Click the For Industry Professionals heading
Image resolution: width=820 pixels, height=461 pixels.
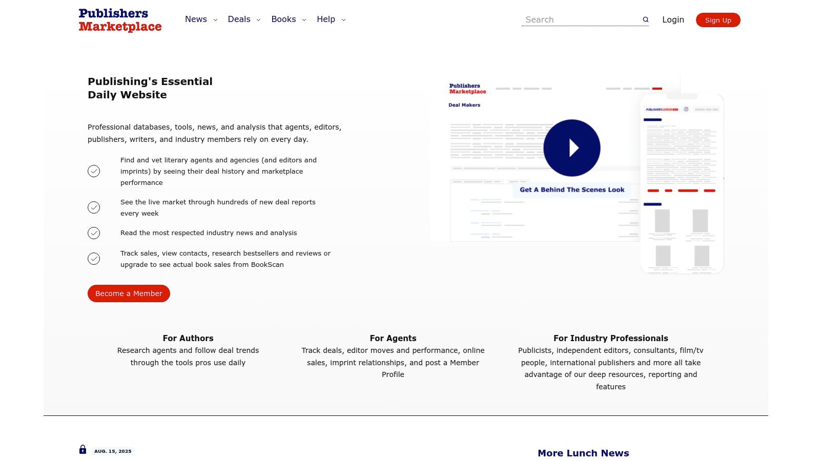click(611, 338)
